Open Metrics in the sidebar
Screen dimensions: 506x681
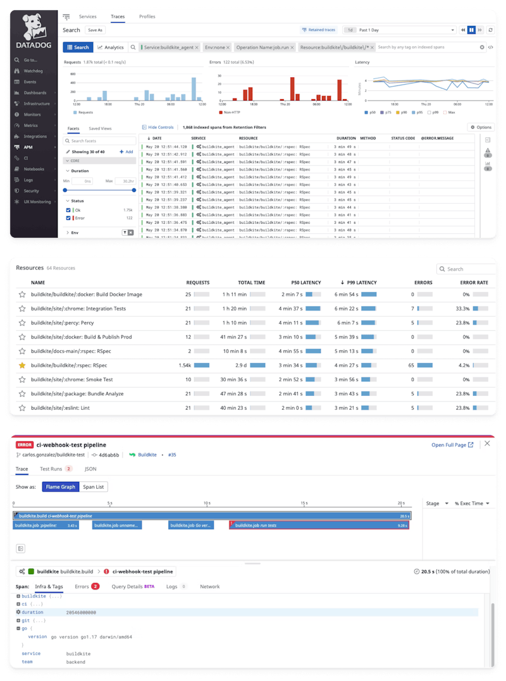(30, 125)
